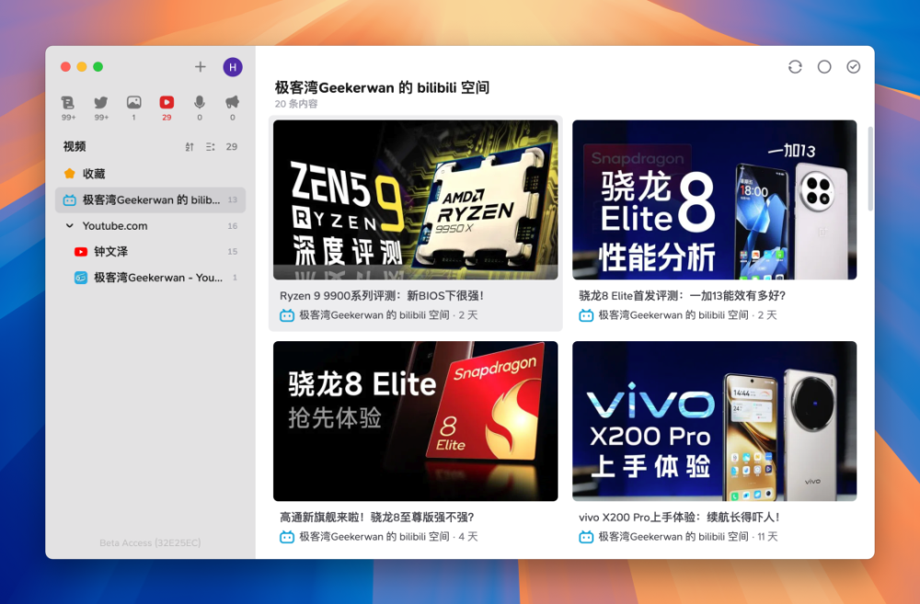Minimize the window with yellow button

point(82,67)
